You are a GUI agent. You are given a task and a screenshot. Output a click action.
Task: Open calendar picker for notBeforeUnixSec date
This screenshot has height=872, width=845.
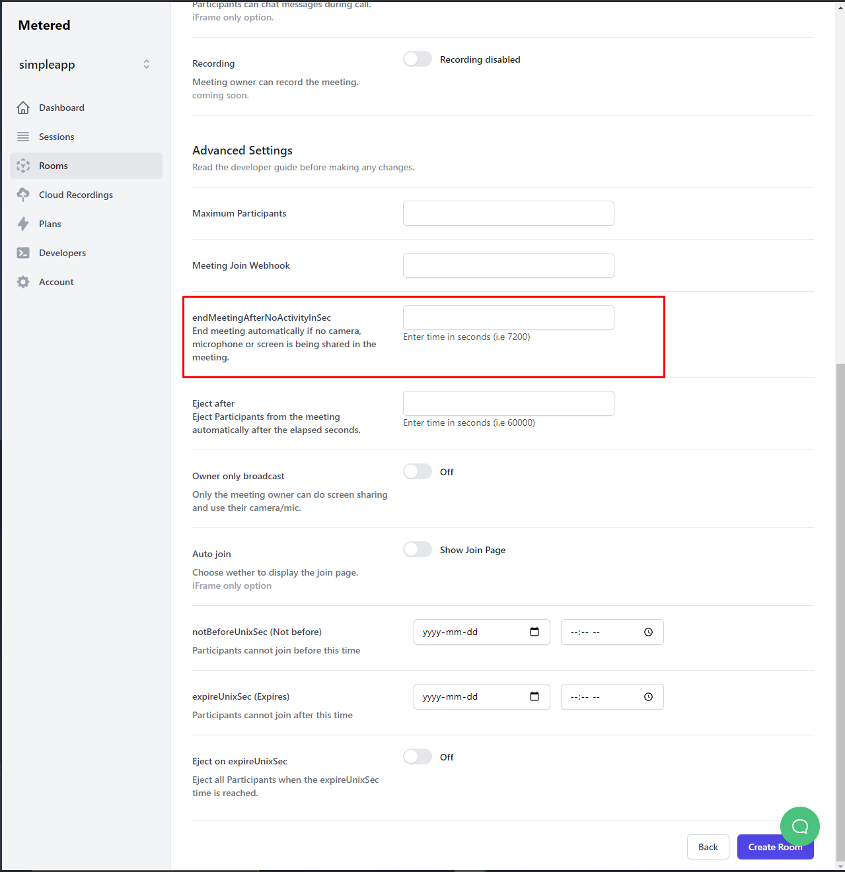tap(534, 632)
